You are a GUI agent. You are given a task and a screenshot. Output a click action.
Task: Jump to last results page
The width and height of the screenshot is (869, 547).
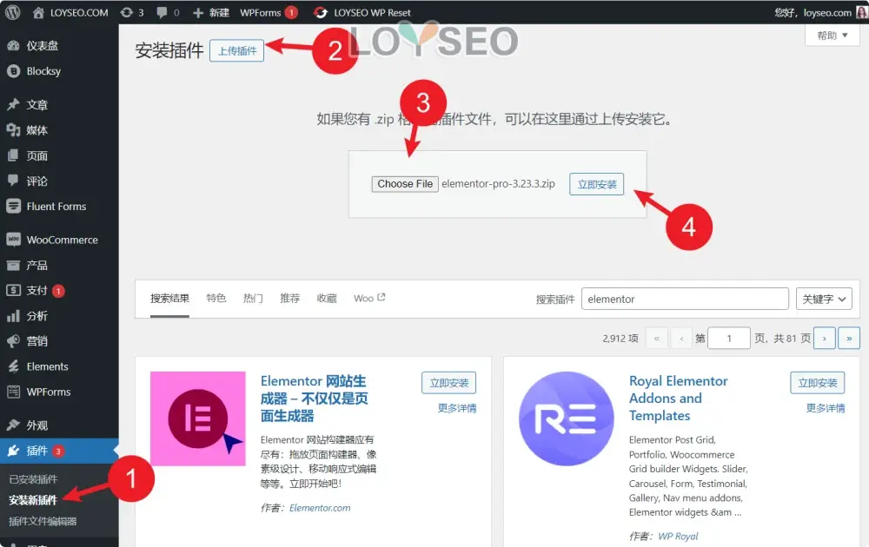[849, 339]
